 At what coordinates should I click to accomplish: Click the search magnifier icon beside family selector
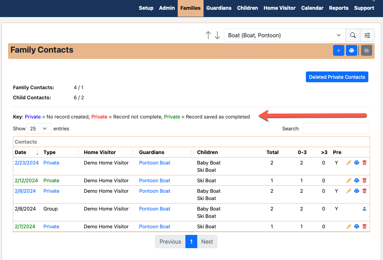coord(353,35)
